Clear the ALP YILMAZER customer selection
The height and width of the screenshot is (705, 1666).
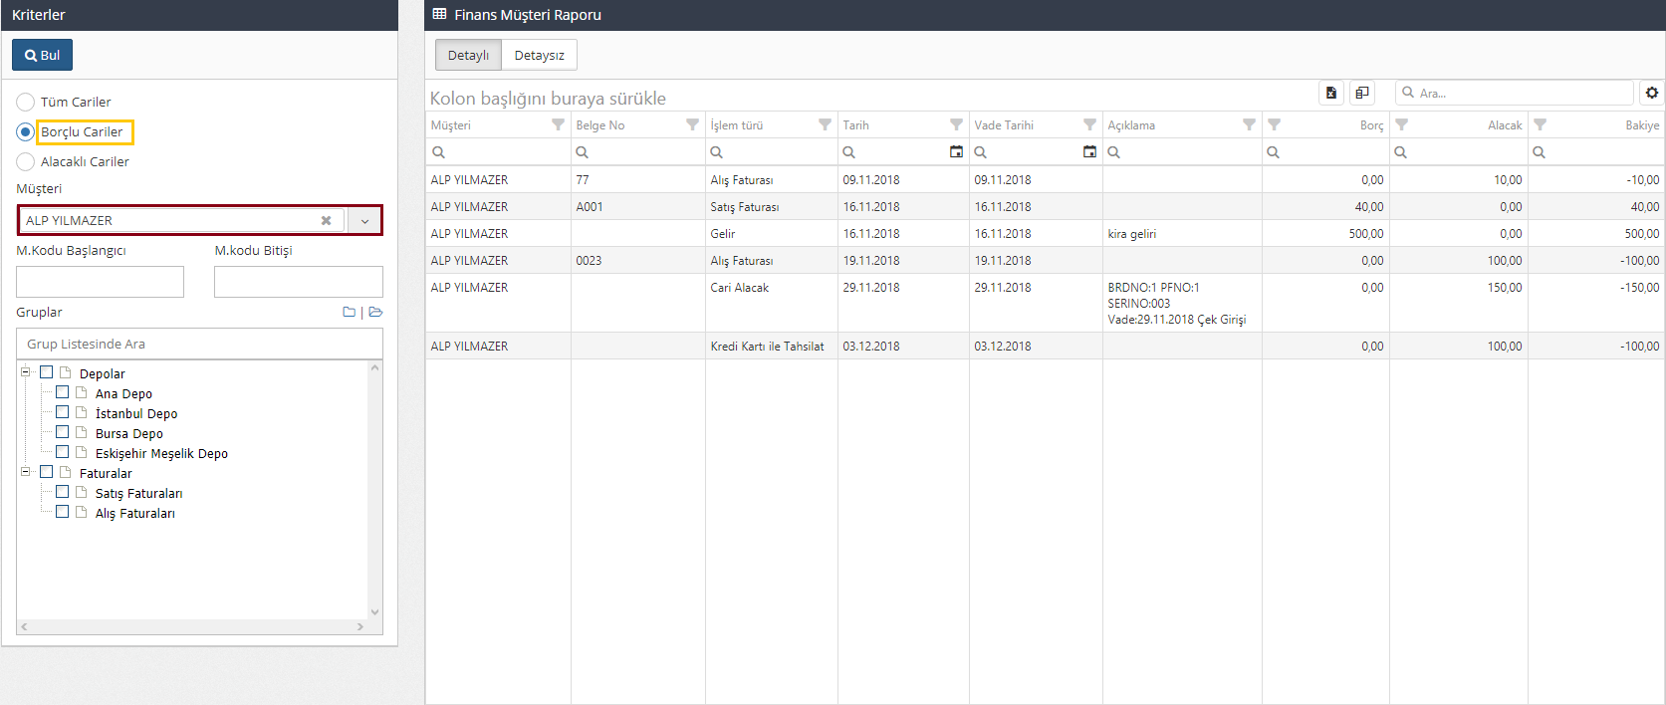click(x=326, y=221)
